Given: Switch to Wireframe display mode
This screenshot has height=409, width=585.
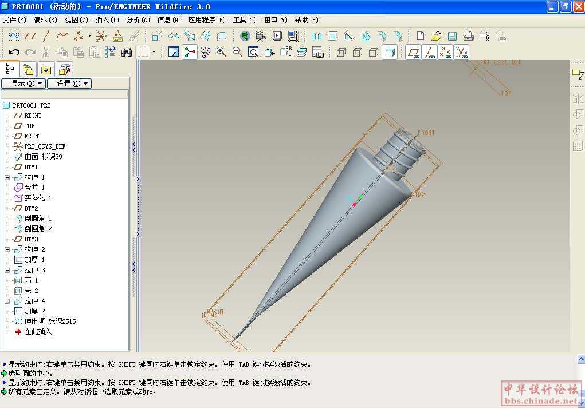Looking at the screenshot, I should [x=341, y=52].
